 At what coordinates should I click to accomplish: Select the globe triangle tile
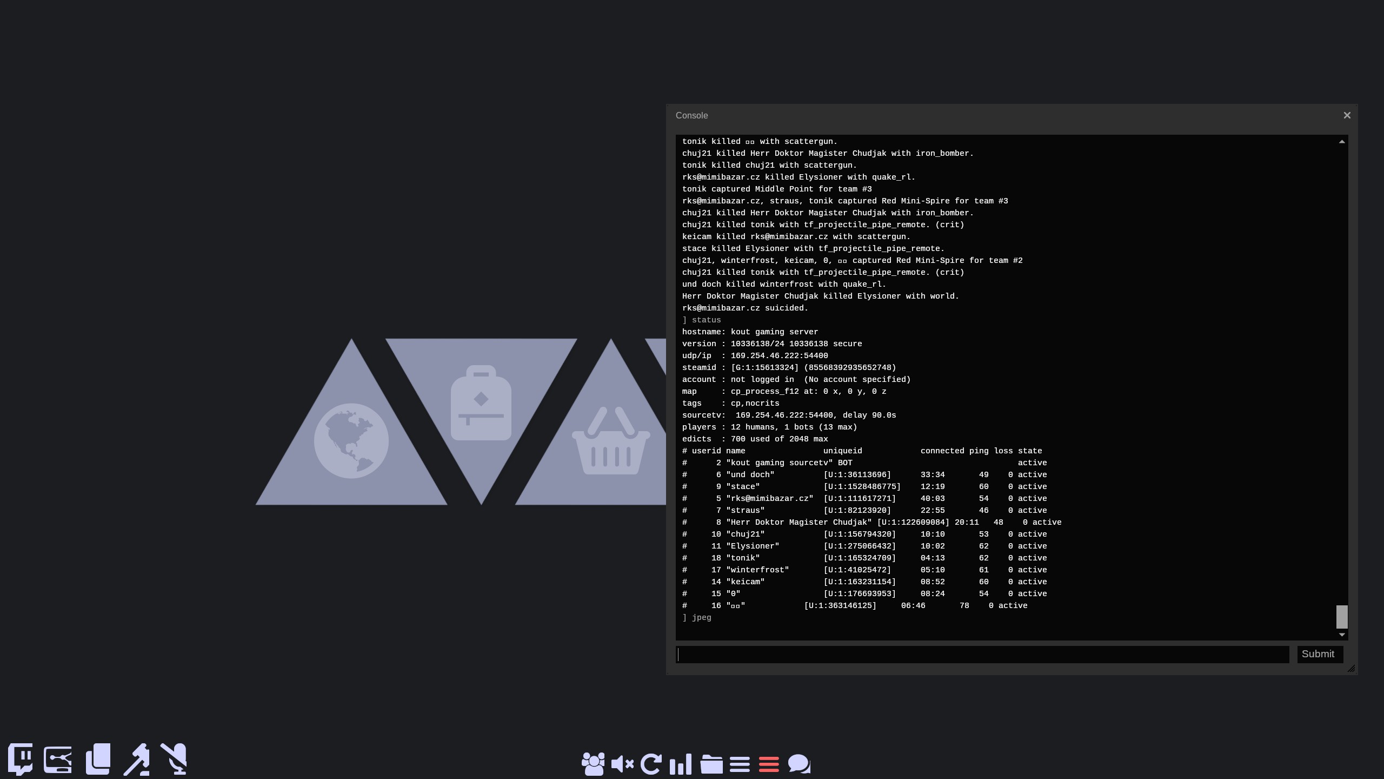coord(351,441)
